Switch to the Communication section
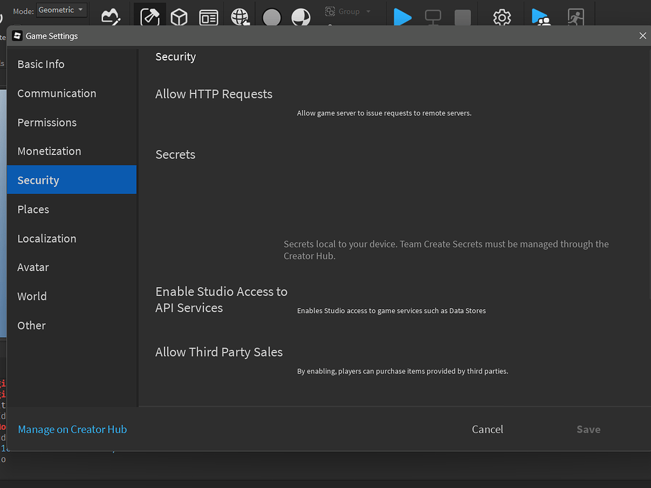Viewport: 651px width, 488px height. (72, 93)
